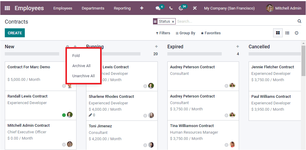Screen dimensions: 306x150
Task: Click the Search input field
Action: (x=236, y=21)
